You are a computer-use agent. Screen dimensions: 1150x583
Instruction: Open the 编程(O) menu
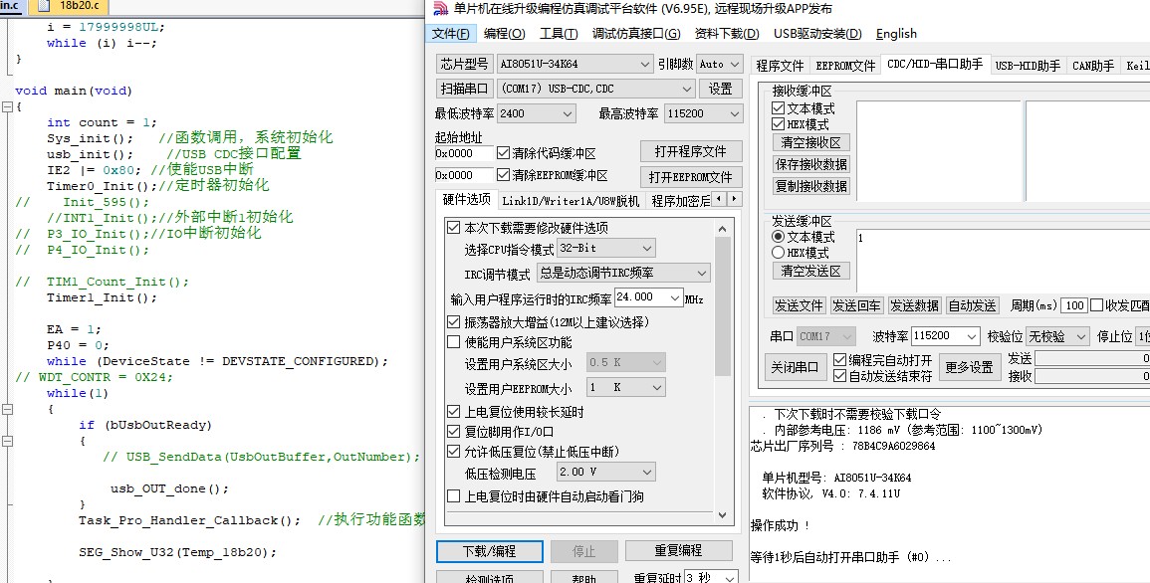[504, 34]
